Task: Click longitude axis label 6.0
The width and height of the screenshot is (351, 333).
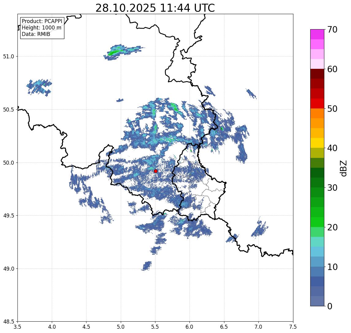Action: (190, 327)
